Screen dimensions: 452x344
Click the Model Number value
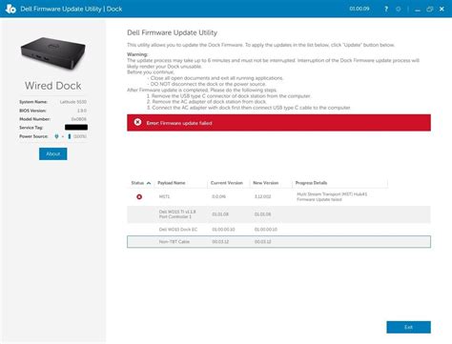coord(79,119)
